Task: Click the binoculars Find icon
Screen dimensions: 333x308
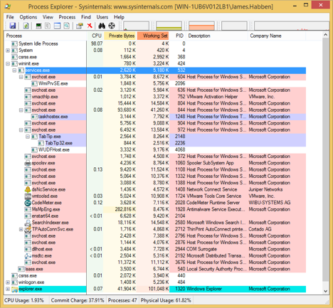Action: tap(102, 26)
